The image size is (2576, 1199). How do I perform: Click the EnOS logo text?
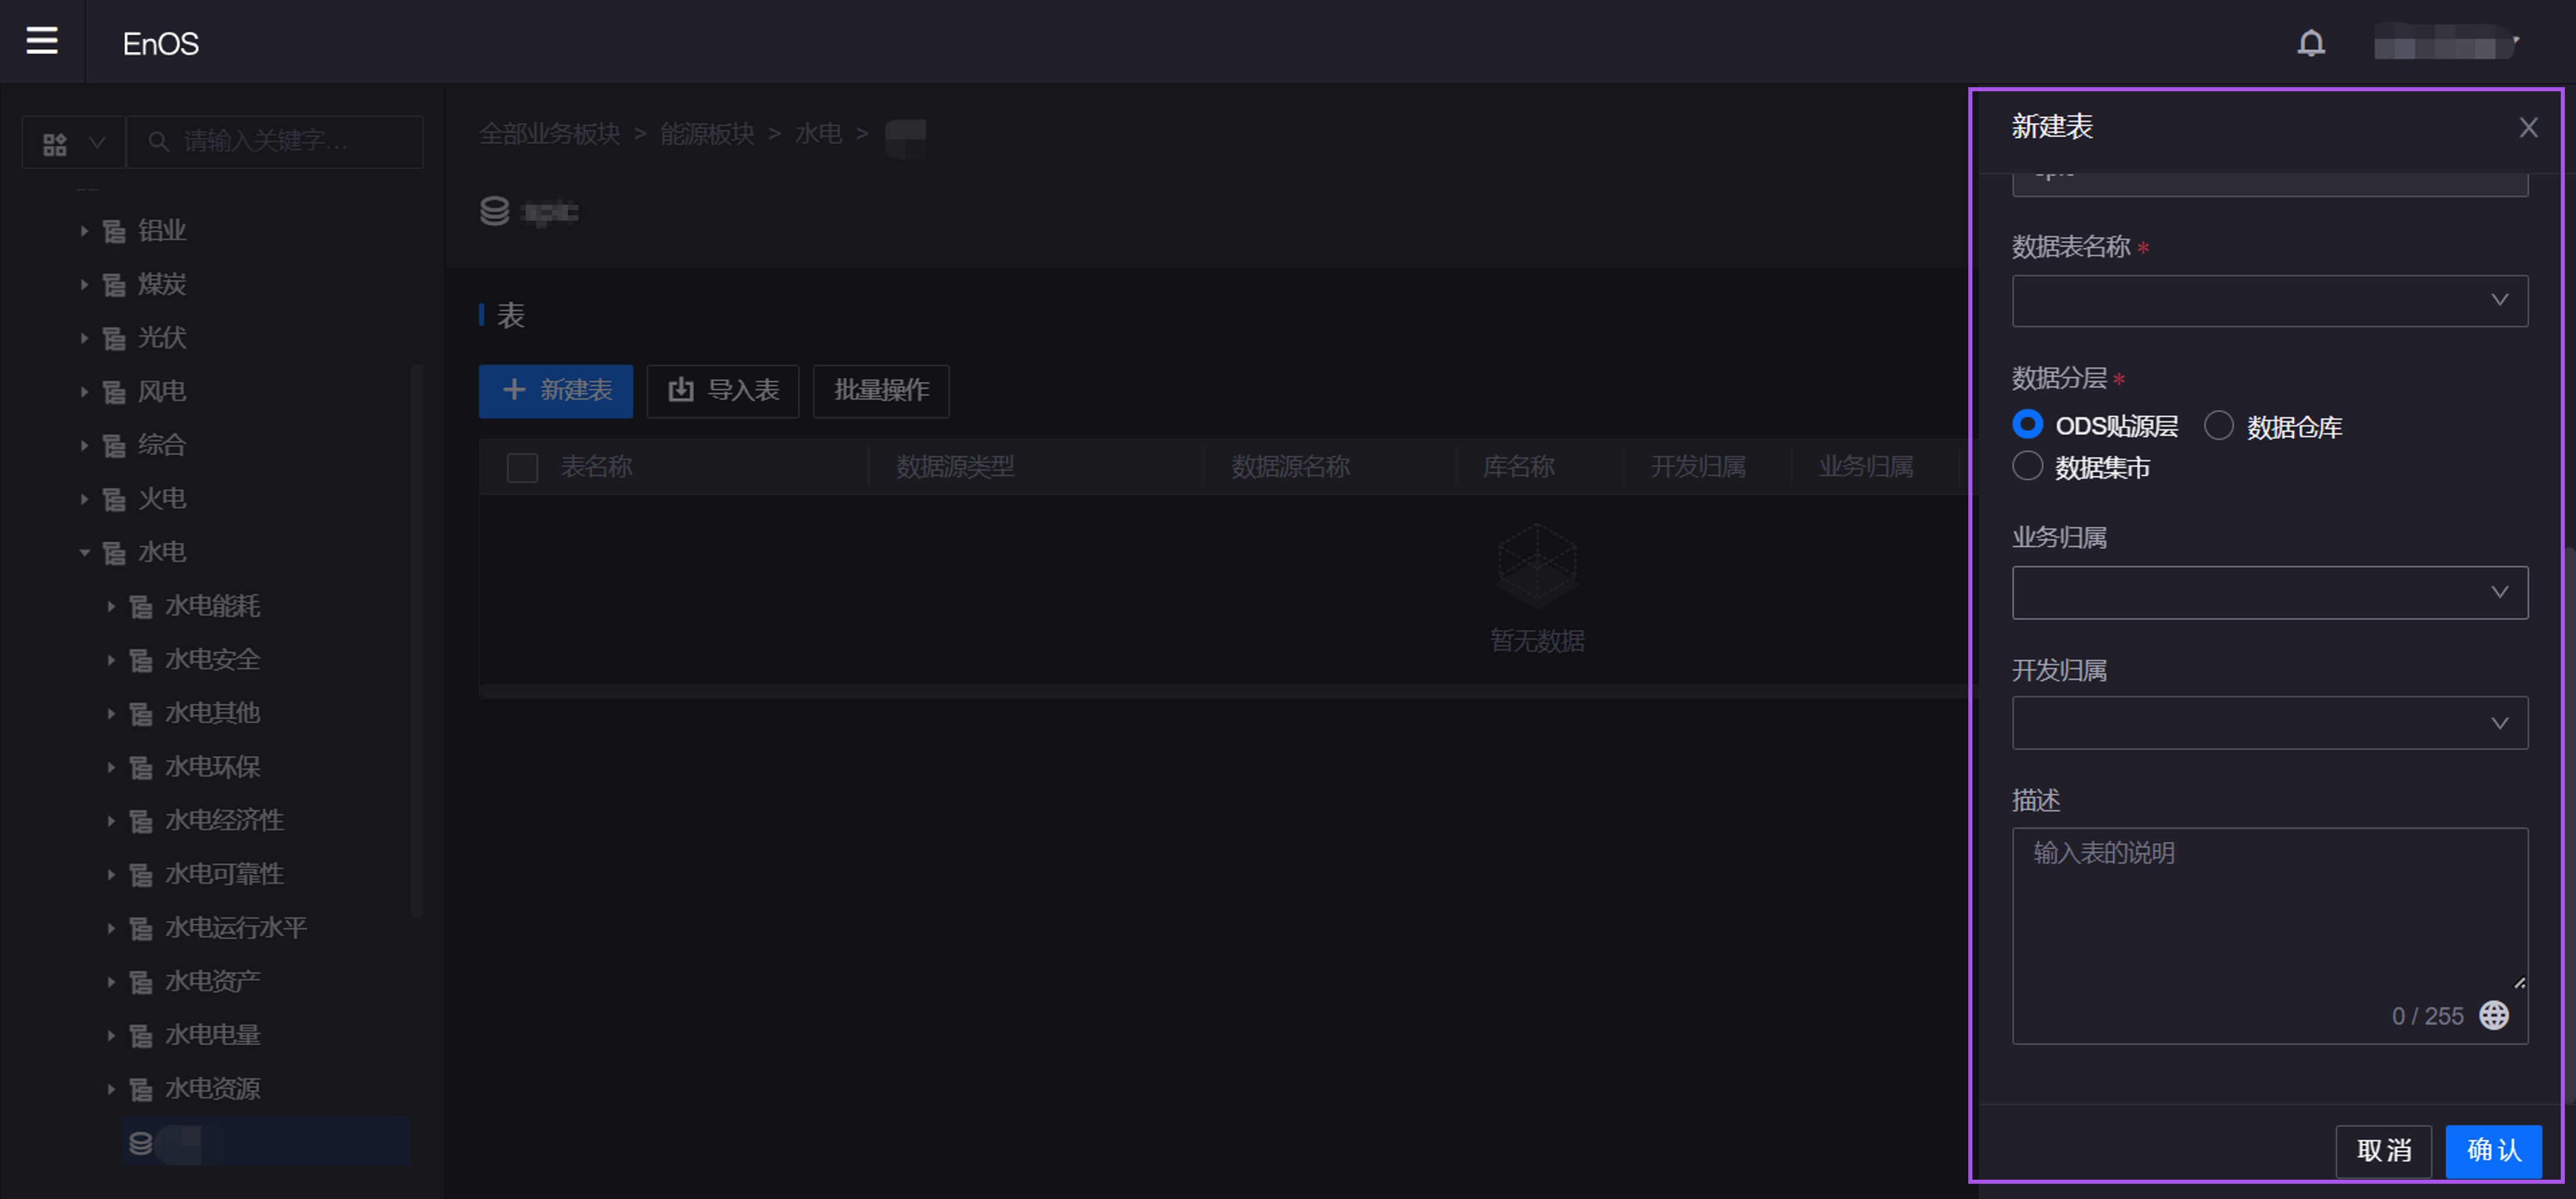(160, 44)
